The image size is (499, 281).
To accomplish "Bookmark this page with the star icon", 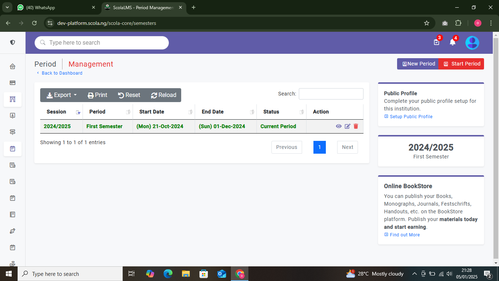I will [426, 23].
